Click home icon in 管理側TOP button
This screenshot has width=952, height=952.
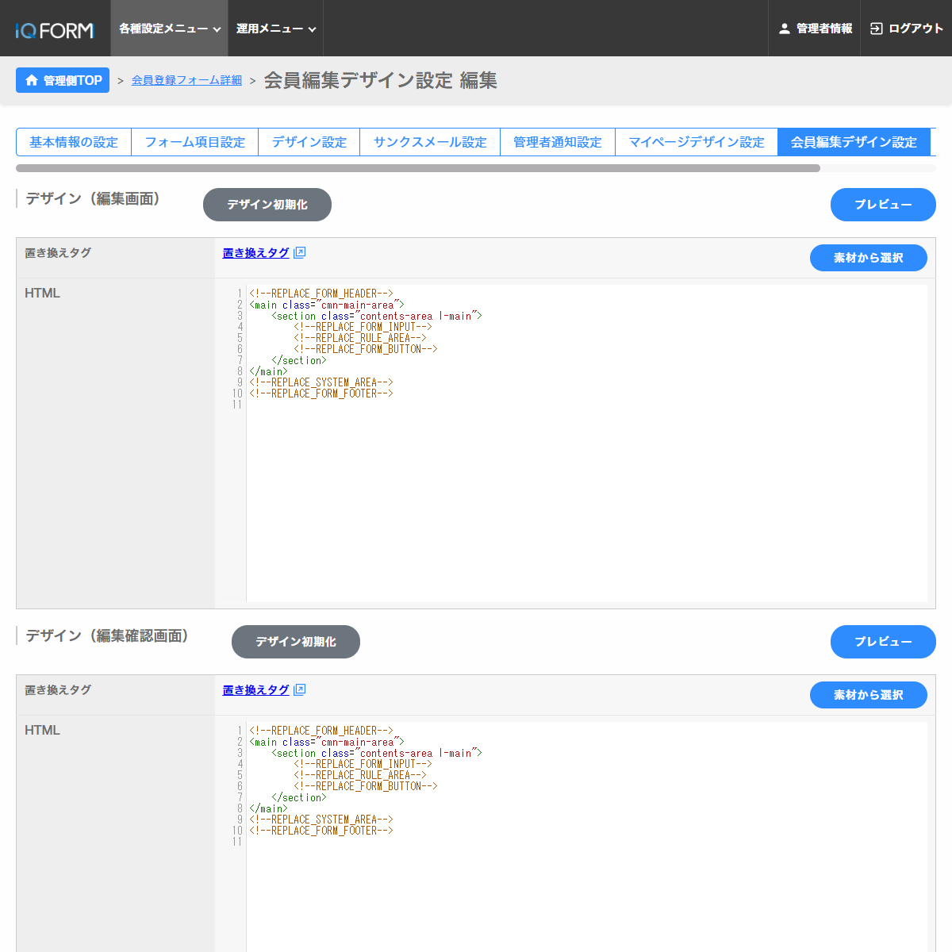pos(32,80)
